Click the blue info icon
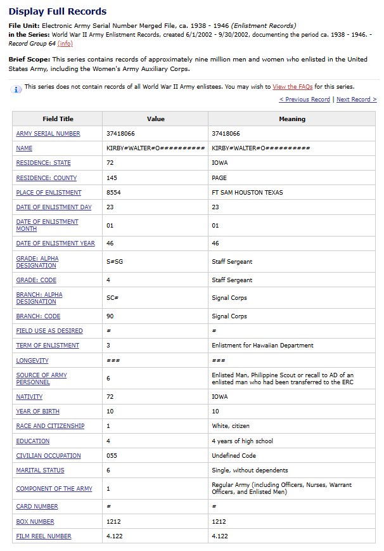This screenshot has height=551, width=384. [17, 89]
